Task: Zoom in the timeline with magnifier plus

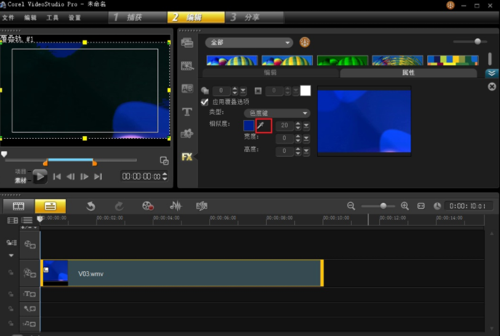Action: pyautogui.click(x=405, y=206)
